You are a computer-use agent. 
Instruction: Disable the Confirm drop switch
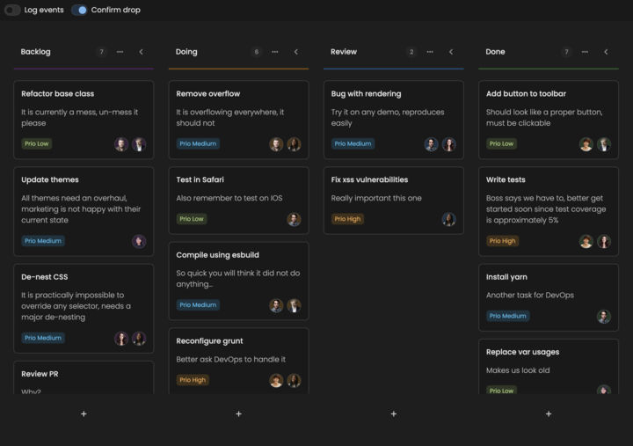79,10
